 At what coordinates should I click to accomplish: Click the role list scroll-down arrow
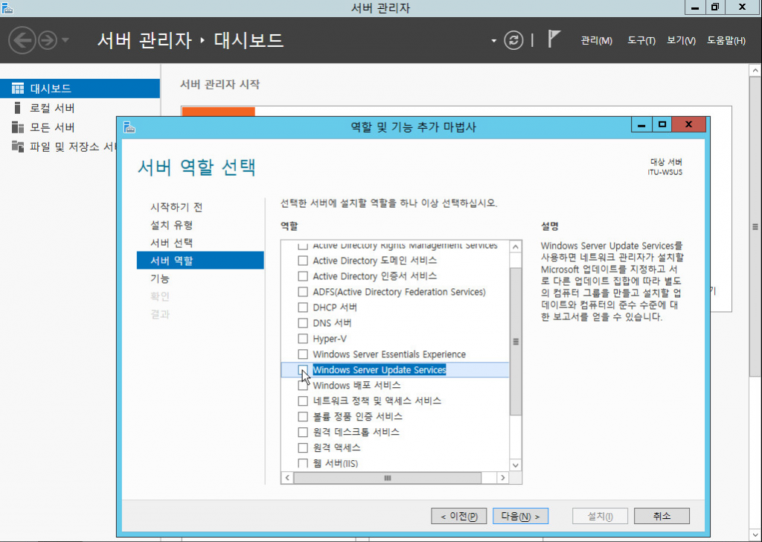coord(515,464)
